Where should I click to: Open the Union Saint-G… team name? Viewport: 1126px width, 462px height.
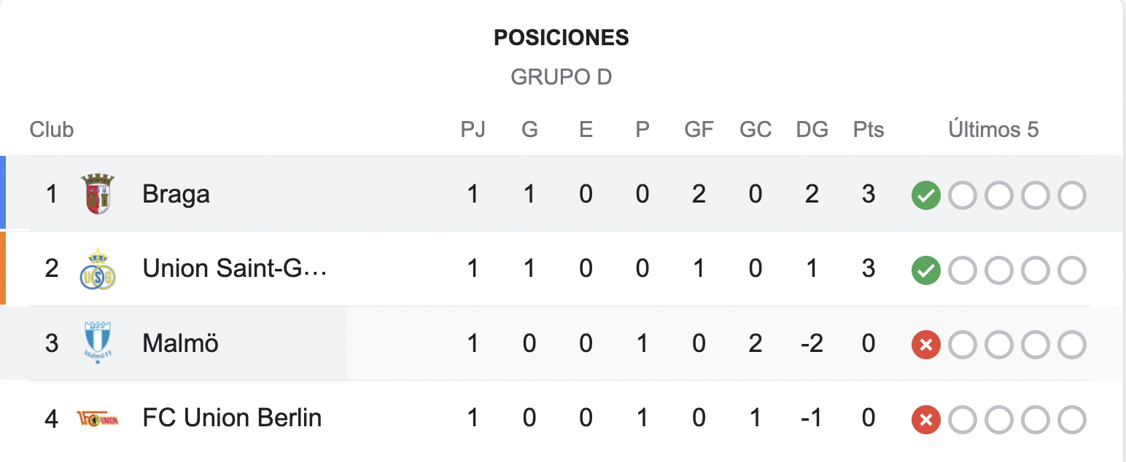pyautogui.click(x=235, y=269)
